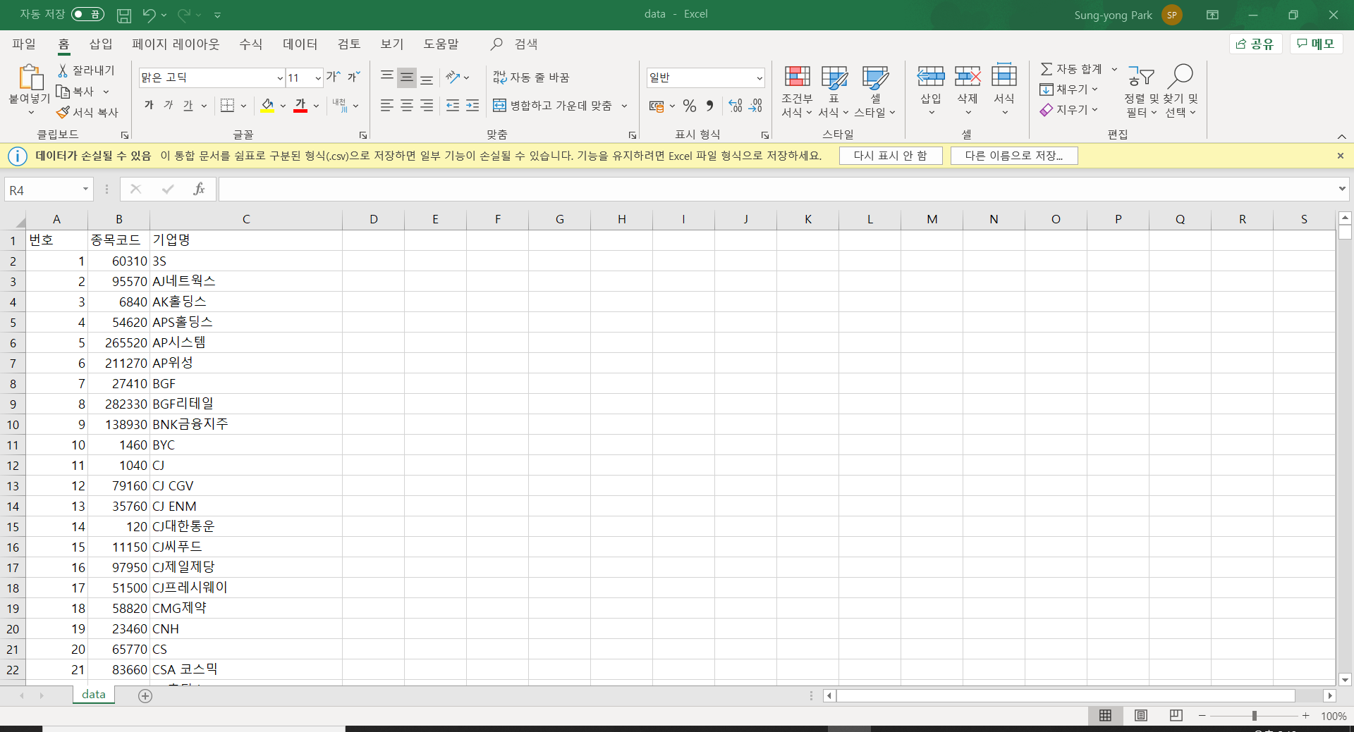This screenshot has width=1354, height=732.
Task: Open the View (보기) tab
Action: coord(391,44)
